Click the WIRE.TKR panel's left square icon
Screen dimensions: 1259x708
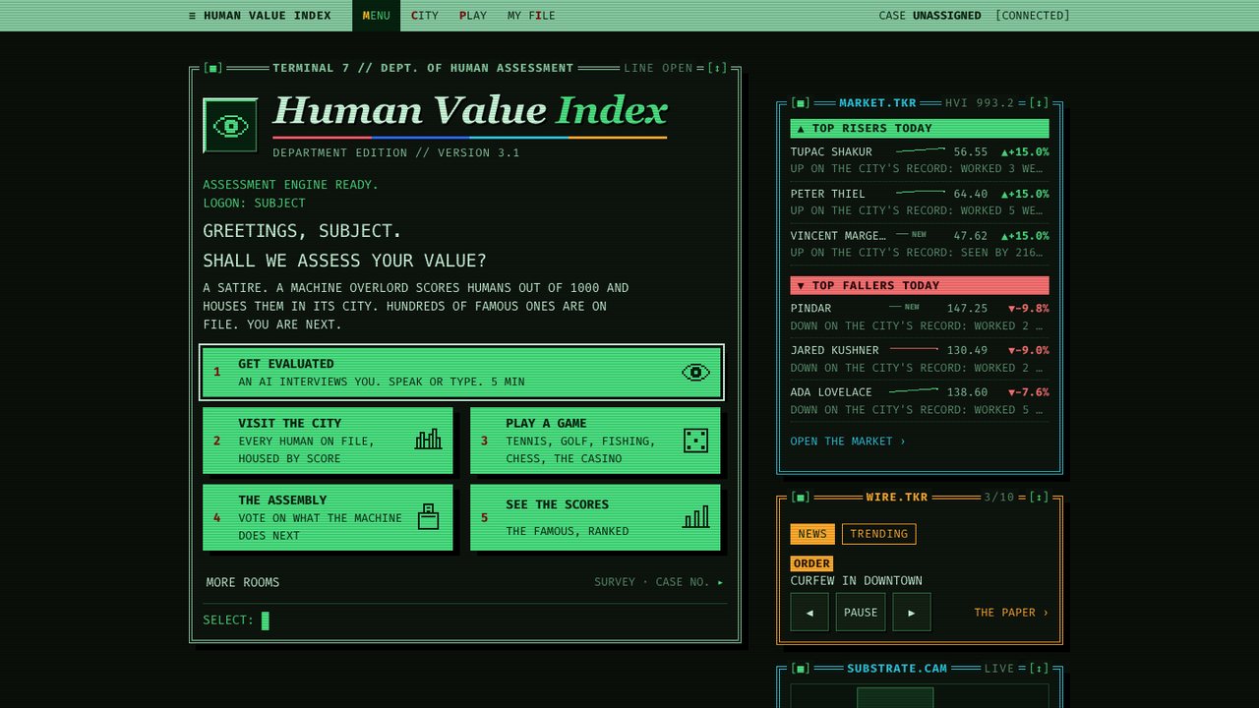[801, 497]
